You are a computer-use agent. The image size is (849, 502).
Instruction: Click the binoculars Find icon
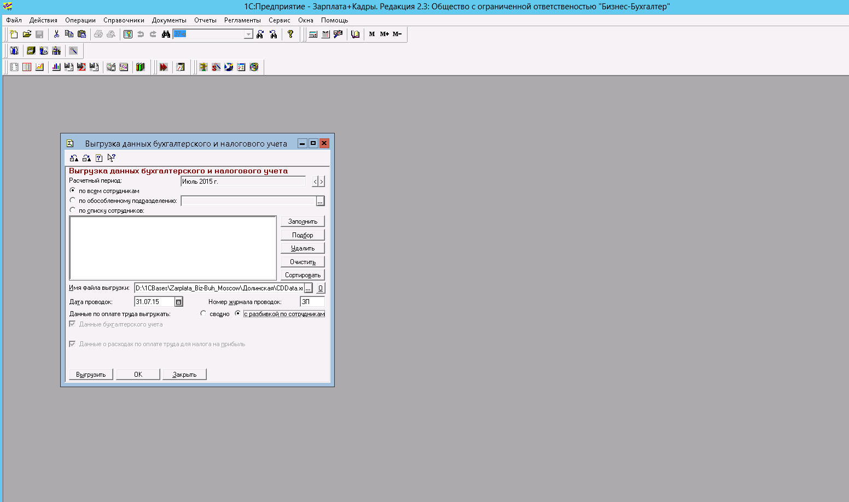[166, 34]
